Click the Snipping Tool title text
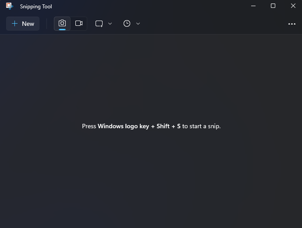The width and height of the screenshot is (302, 228). tap(36, 7)
